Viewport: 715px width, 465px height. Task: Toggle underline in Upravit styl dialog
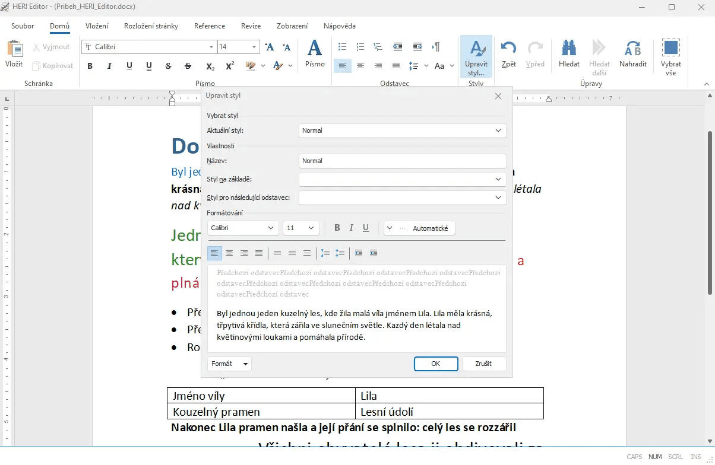[x=366, y=228]
